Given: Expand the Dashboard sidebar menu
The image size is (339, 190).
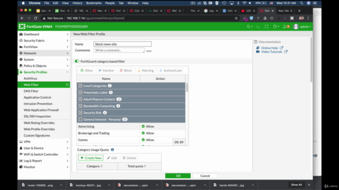Looking at the screenshot, I should pyautogui.click(x=43, y=34).
